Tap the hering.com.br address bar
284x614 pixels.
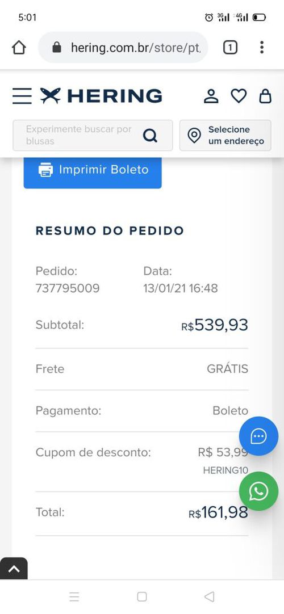tap(123, 48)
